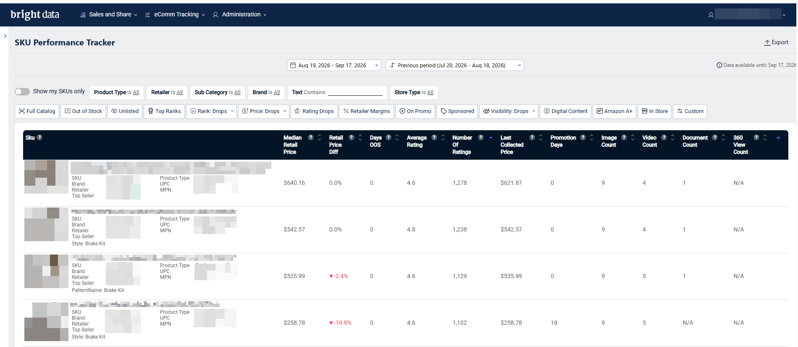Screen dimensions: 798x347
Task: Show help for Video Count column
Action: pos(664,137)
